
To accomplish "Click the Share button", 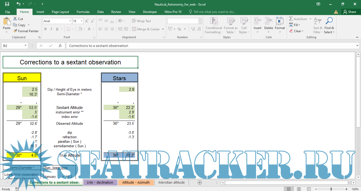I will 349,12.
